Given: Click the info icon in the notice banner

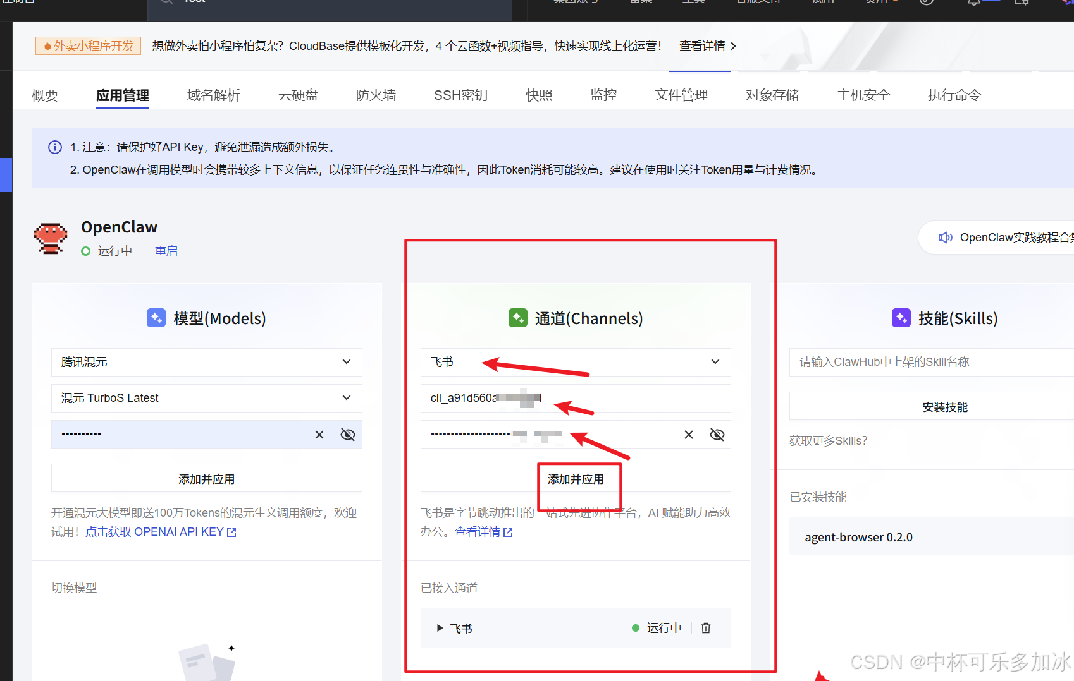Looking at the screenshot, I should tap(55, 147).
